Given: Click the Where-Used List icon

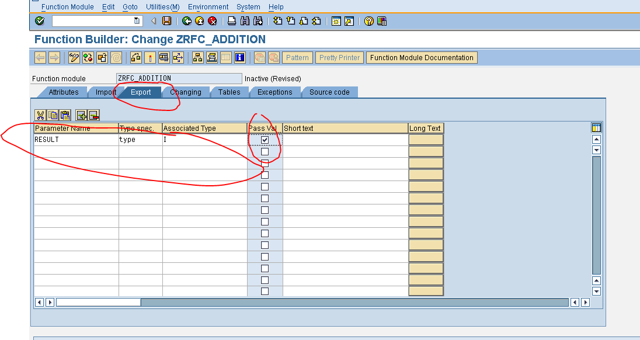Looking at the screenshot, I should pyautogui.click(x=178, y=58).
